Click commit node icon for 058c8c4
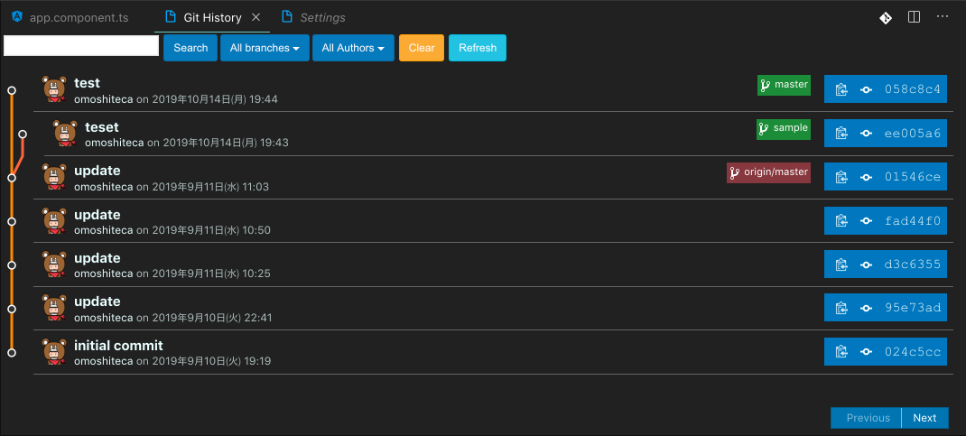The width and height of the screenshot is (966, 436). (x=866, y=90)
